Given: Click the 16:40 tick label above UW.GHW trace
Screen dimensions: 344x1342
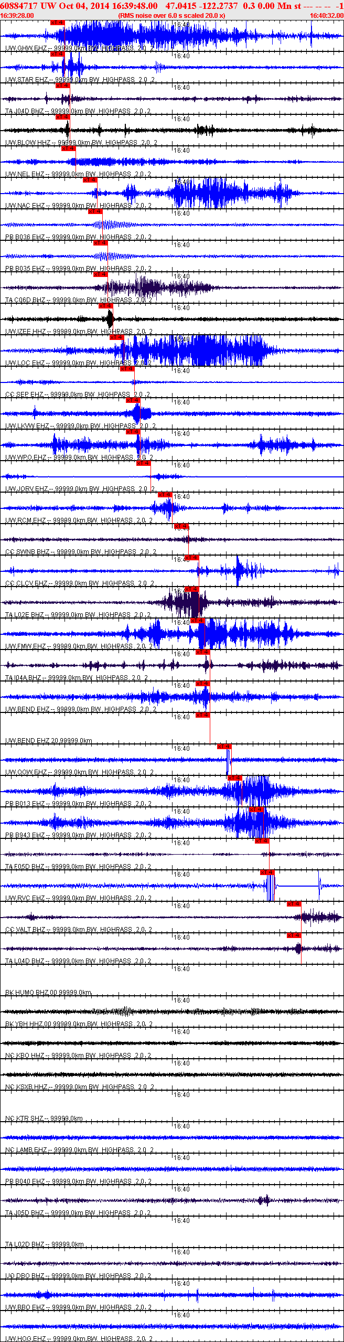Looking at the screenshot, I should [x=181, y=25].
